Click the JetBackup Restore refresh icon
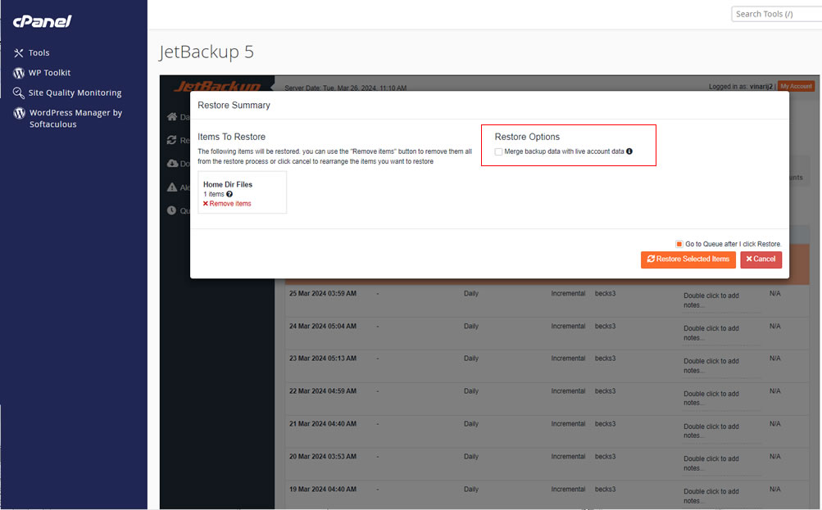The width and height of the screenshot is (822, 510). [x=171, y=140]
